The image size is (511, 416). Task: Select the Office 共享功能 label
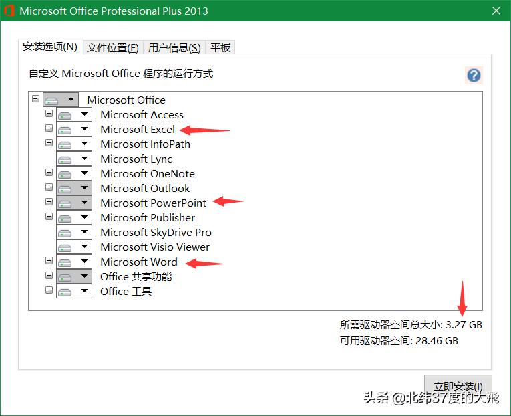(136, 276)
